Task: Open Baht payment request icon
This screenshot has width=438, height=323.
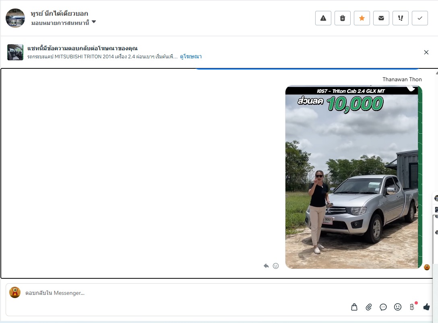Action: pos(412,307)
